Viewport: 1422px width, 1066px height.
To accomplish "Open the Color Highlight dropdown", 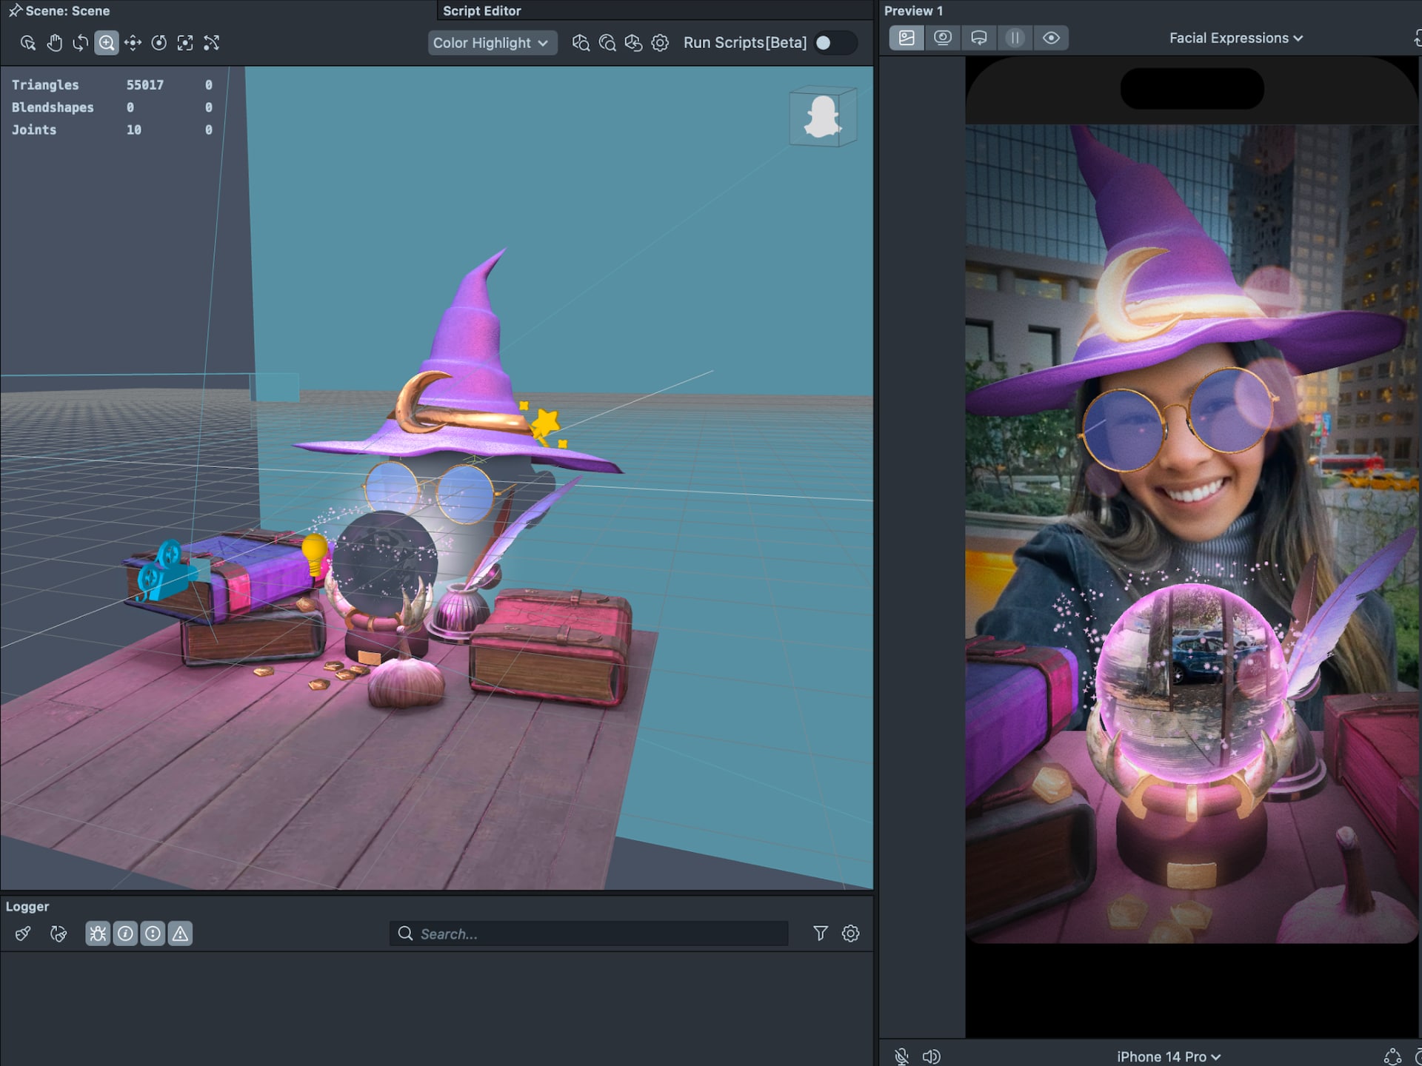I will click(x=491, y=43).
